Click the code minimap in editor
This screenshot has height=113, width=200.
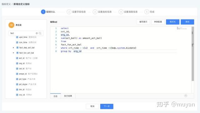pos(182,28)
